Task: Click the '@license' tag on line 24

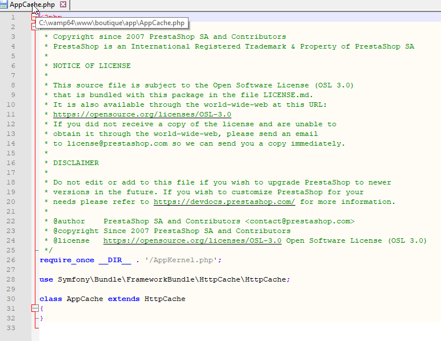Action: (71, 240)
